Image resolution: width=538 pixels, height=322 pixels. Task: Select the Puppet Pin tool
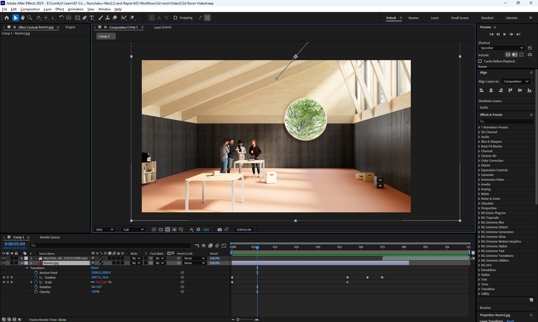coord(132,18)
